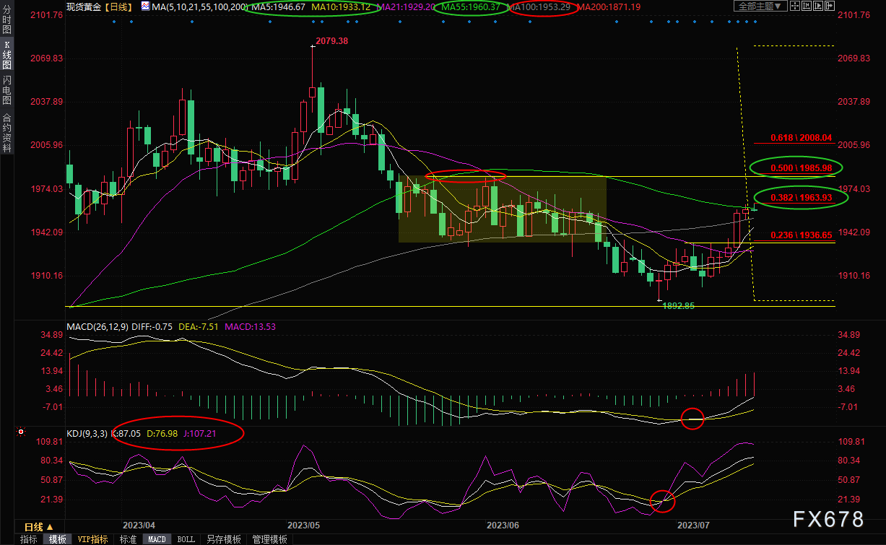Select the 指标 bottom tab
The height and width of the screenshot is (545, 886).
pyautogui.click(x=29, y=539)
